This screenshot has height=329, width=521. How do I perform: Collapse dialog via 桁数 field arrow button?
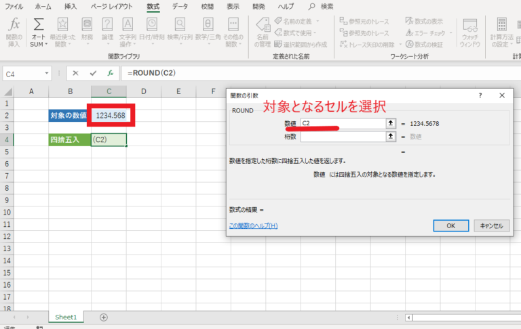point(391,136)
